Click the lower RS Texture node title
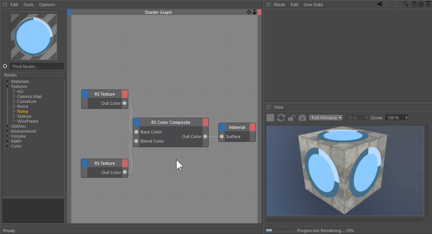This screenshot has height=234, width=432. [105, 163]
